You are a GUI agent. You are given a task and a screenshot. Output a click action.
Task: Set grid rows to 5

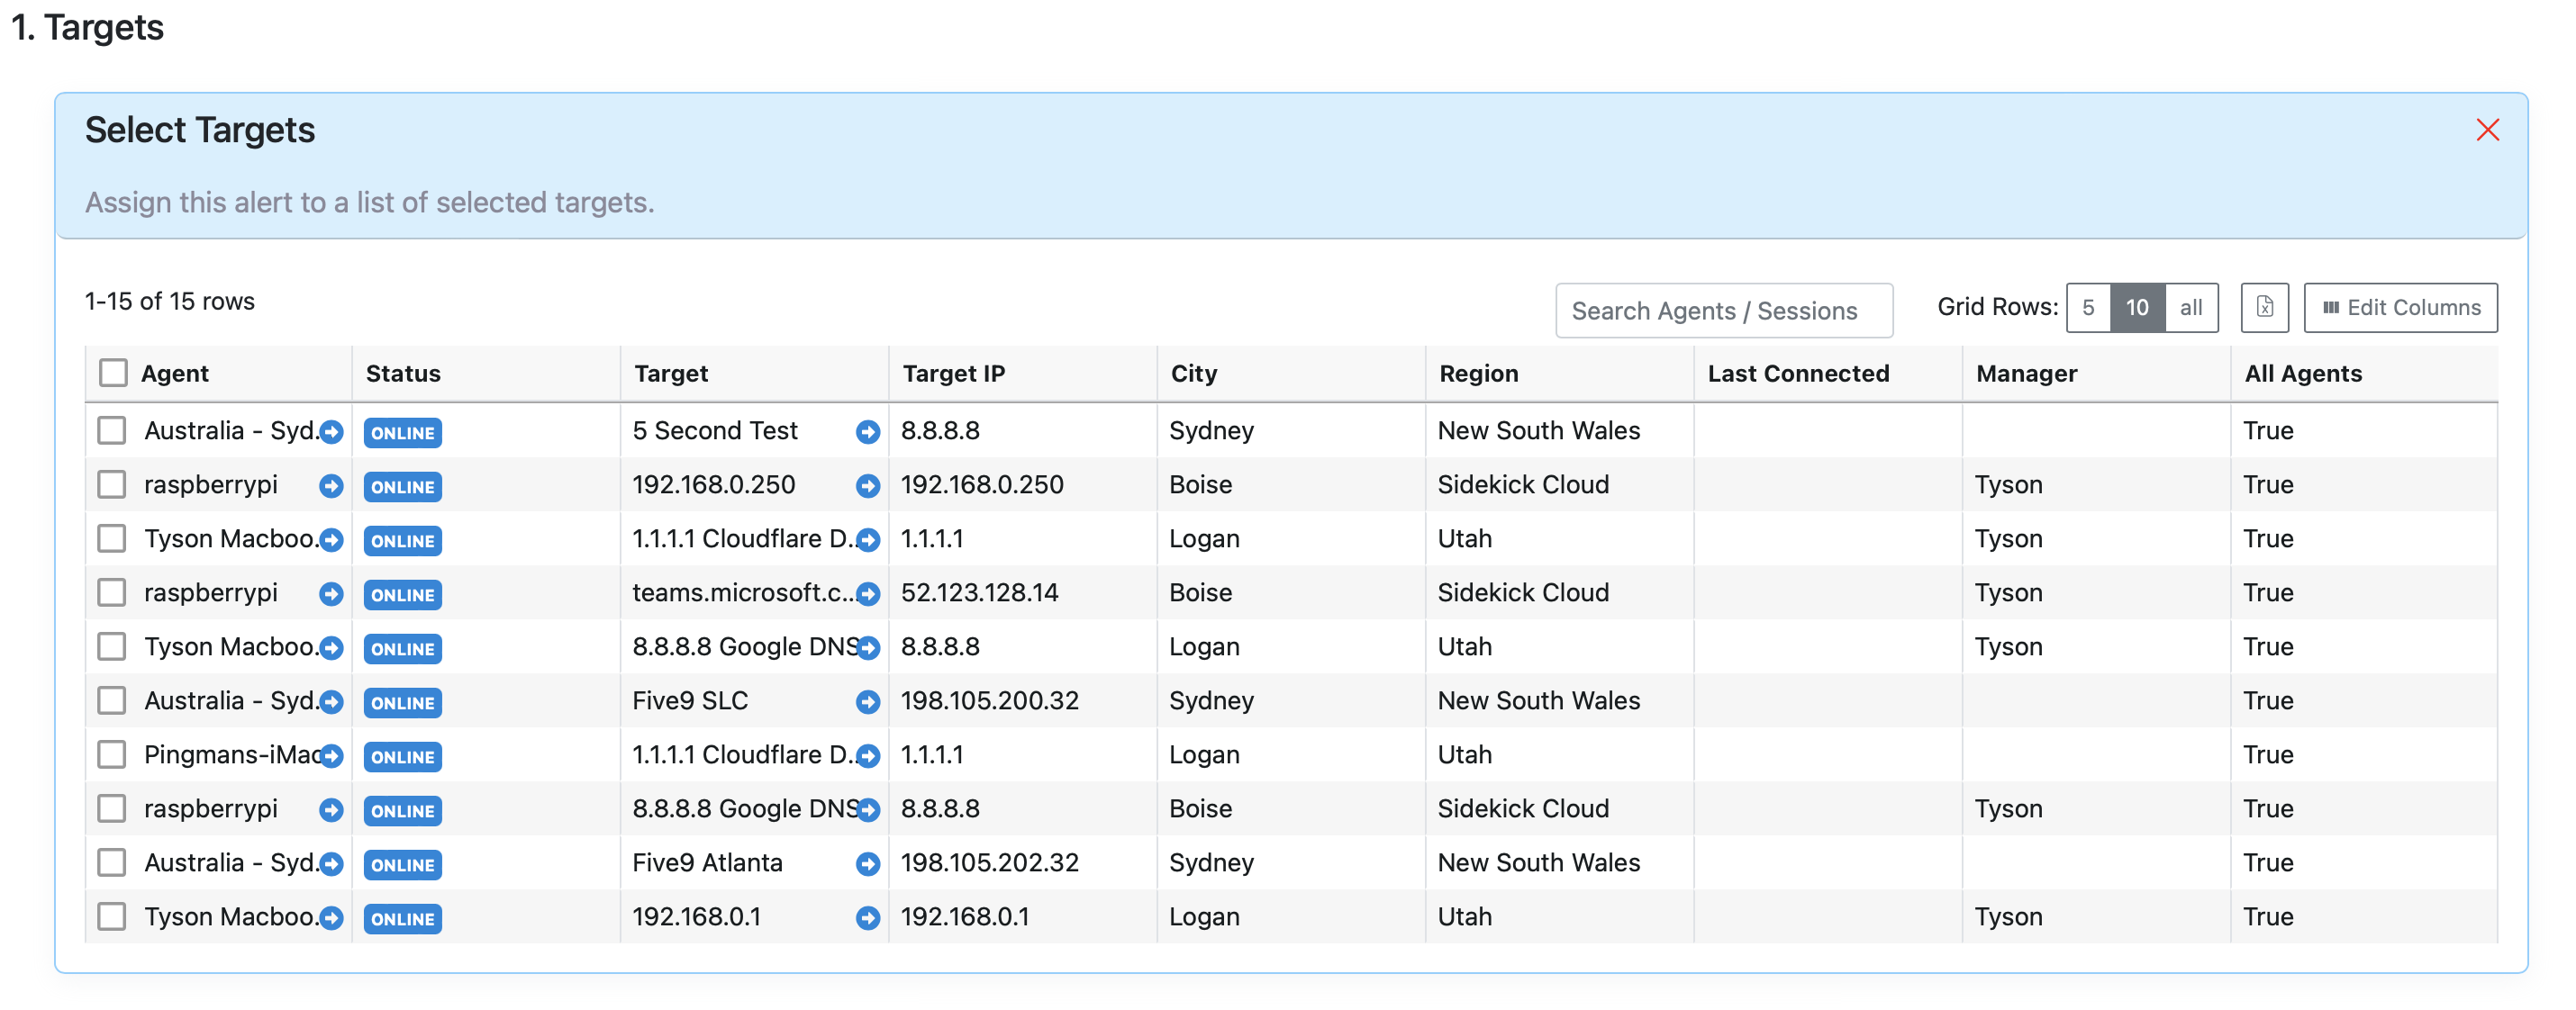(2087, 308)
